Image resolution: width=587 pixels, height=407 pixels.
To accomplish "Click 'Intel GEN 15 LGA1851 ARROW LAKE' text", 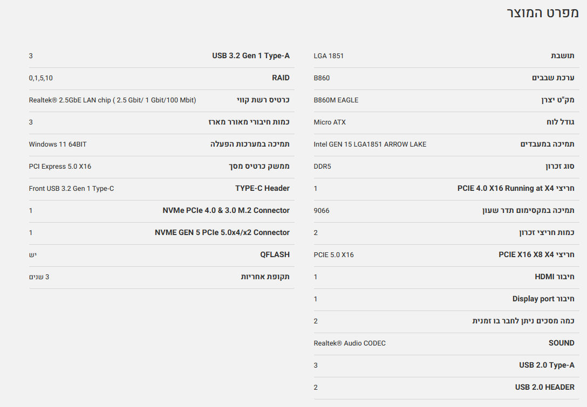I will tap(370, 144).
